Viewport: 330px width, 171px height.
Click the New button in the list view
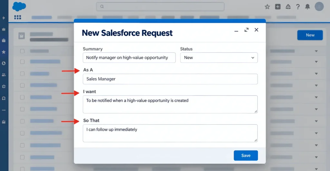[310, 35]
